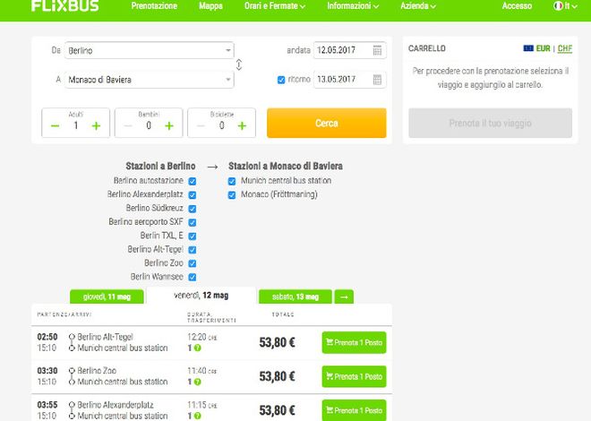The image size is (591, 421).
Task: Click the ritorno date field 13.05.2017
Action: tap(350, 80)
